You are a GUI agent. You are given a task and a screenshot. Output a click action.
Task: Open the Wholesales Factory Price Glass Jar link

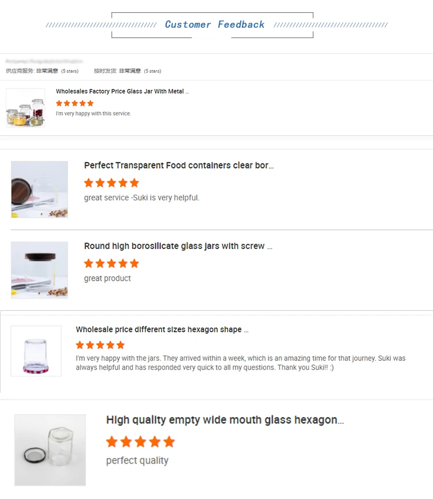(122, 91)
